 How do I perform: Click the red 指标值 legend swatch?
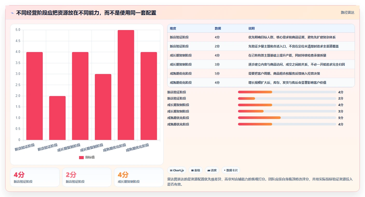(81, 157)
